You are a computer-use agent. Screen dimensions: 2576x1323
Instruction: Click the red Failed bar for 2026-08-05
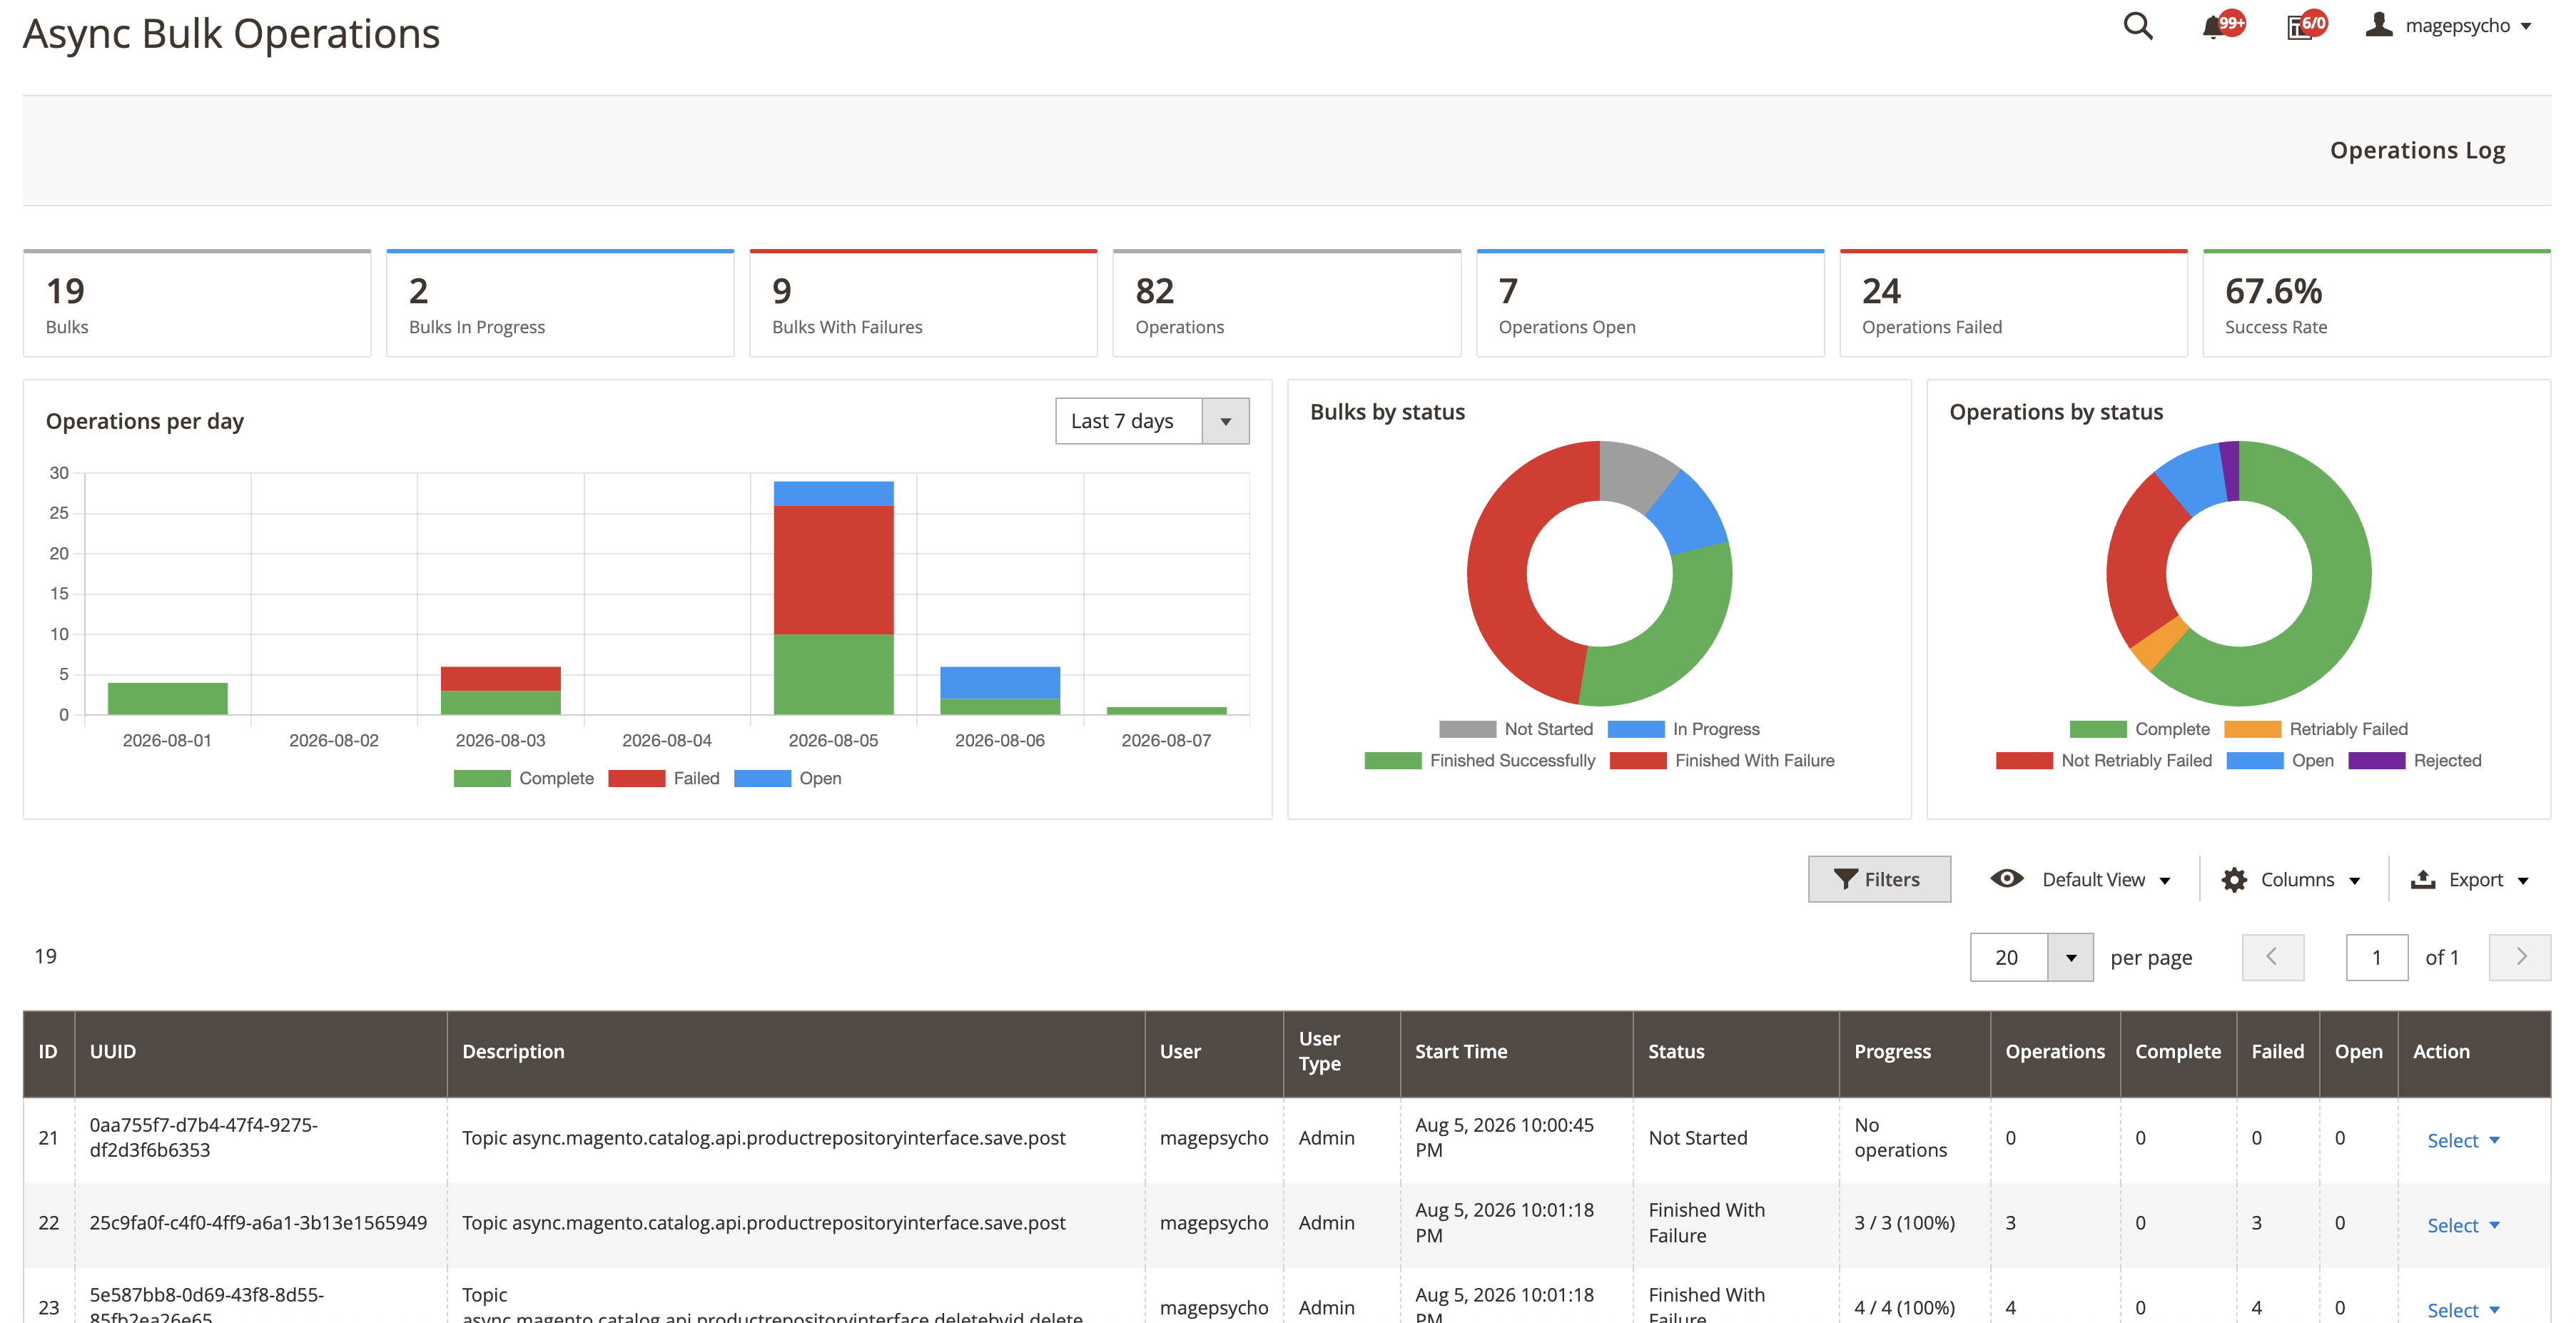pyautogui.click(x=833, y=570)
